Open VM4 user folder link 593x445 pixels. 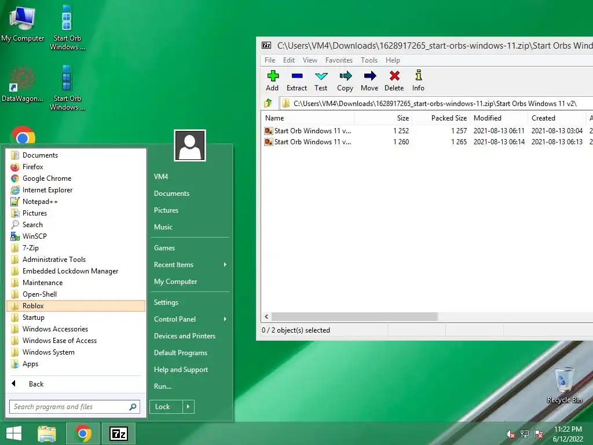point(190,177)
